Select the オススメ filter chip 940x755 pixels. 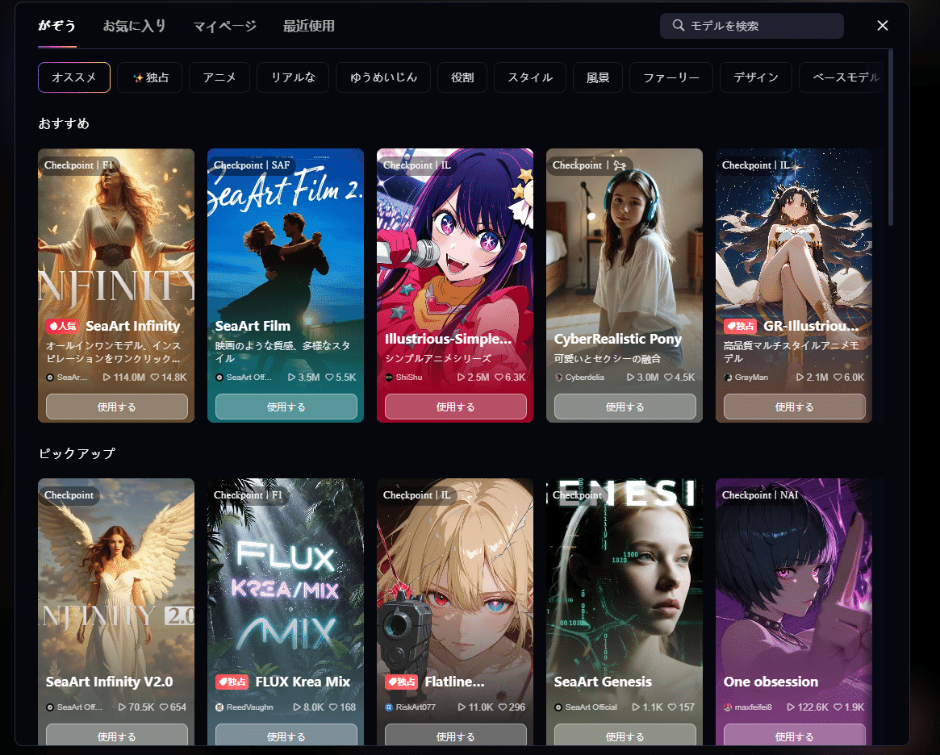click(x=74, y=77)
